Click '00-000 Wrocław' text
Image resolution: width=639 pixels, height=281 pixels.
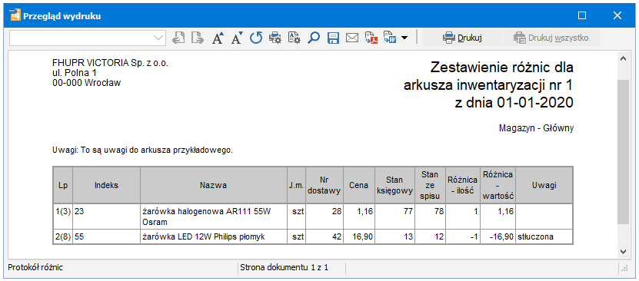tap(86, 83)
